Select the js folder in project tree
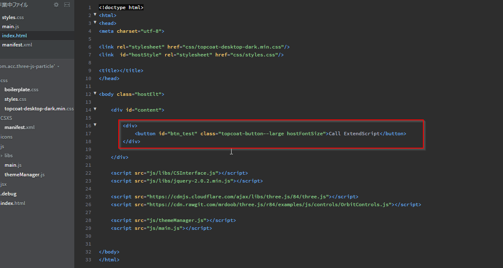This screenshot has width=503, height=268. tap(2, 146)
